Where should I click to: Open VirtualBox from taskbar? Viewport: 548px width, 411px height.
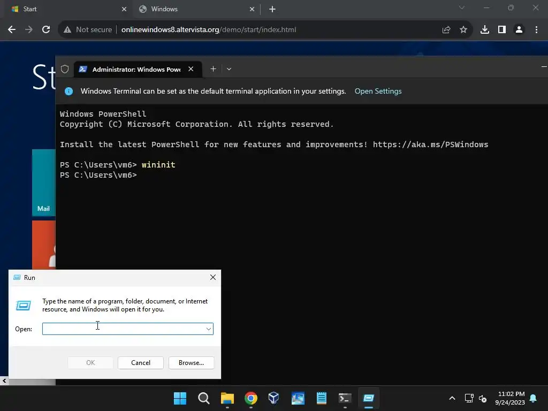(273, 398)
